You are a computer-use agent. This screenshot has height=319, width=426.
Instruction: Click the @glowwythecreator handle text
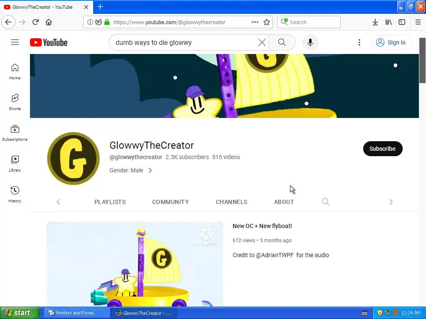(136, 157)
